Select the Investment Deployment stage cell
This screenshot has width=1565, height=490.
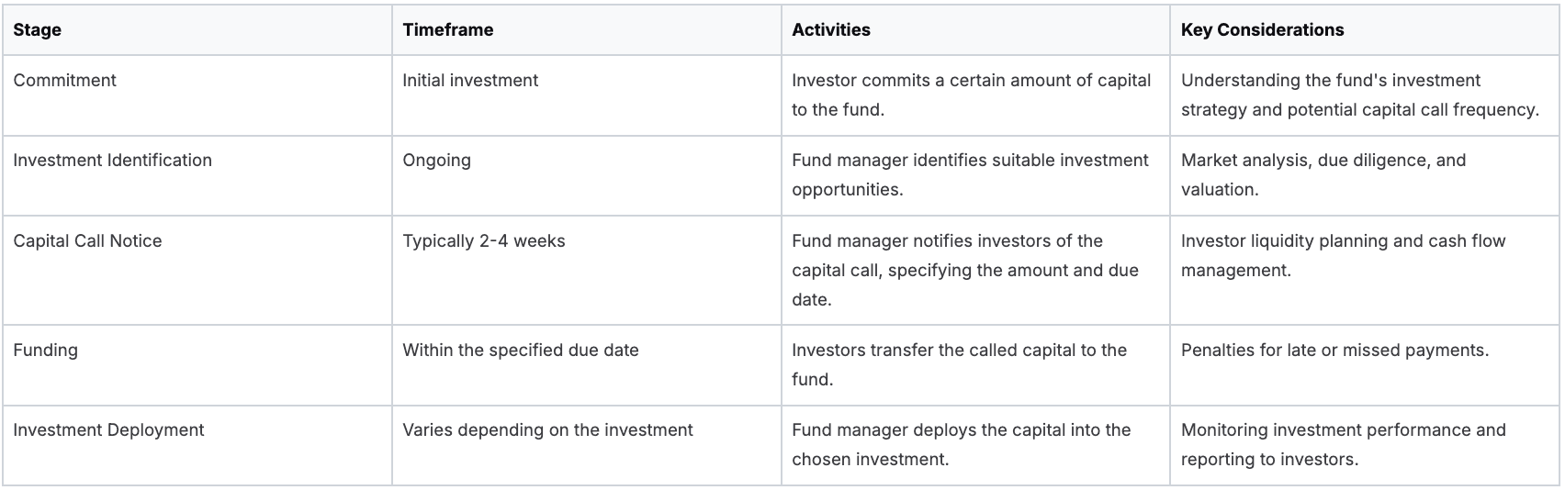tap(108, 430)
